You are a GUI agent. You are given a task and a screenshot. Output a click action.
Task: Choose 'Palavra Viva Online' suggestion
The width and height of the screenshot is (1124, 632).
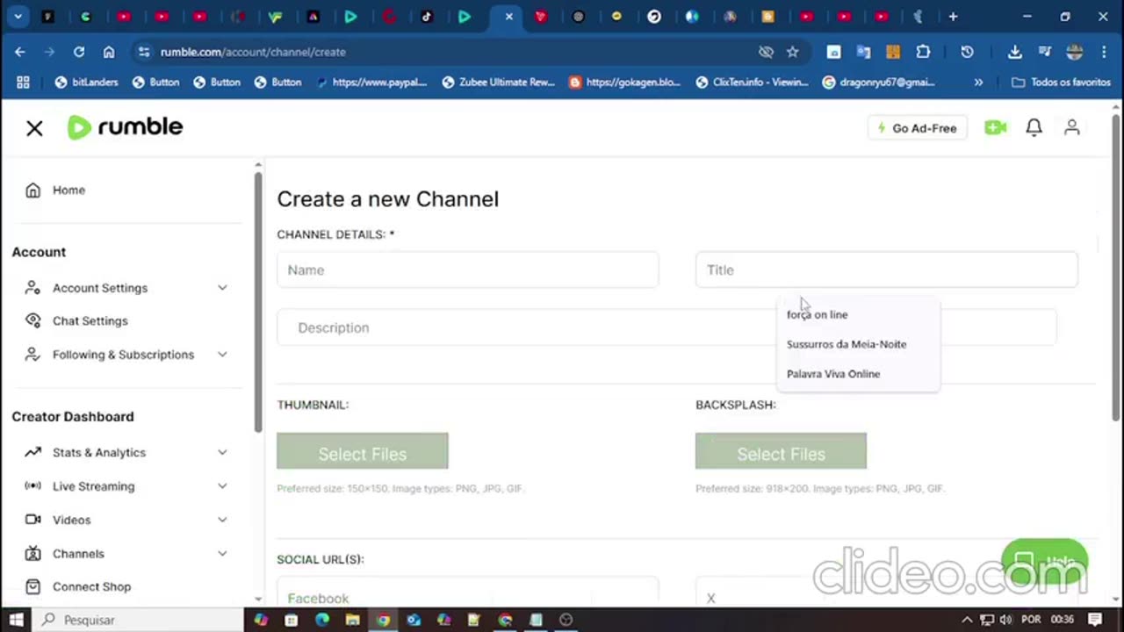[x=833, y=374]
